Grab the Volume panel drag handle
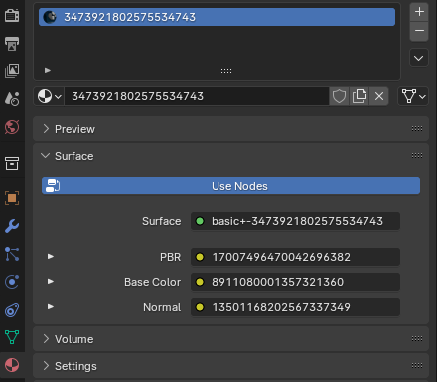The height and width of the screenshot is (382, 437). click(x=417, y=339)
